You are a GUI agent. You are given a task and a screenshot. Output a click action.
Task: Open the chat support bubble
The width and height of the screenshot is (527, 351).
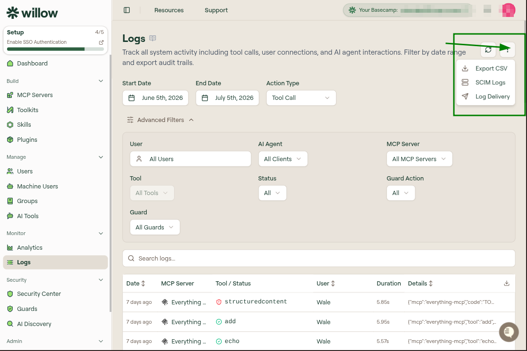coord(509,332)
